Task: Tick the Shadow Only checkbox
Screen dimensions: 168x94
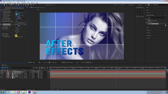Action: coord(16,37)
